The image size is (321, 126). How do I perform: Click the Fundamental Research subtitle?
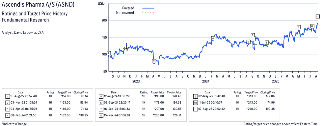(25, 20)
